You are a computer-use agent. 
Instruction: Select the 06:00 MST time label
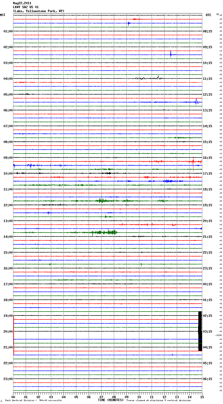coord(8,110)
